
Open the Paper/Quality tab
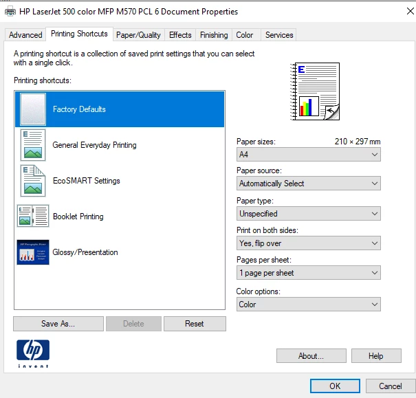[138, 35]
